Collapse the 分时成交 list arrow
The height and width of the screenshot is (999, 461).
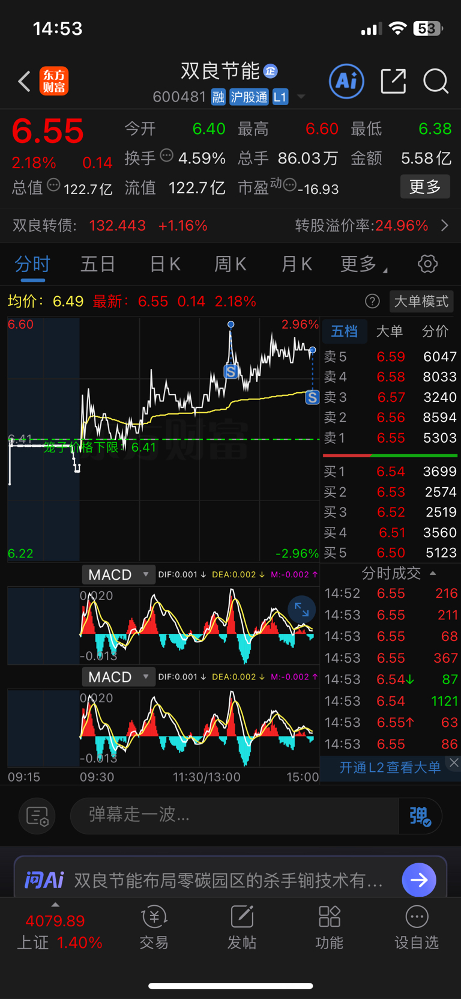433,574
